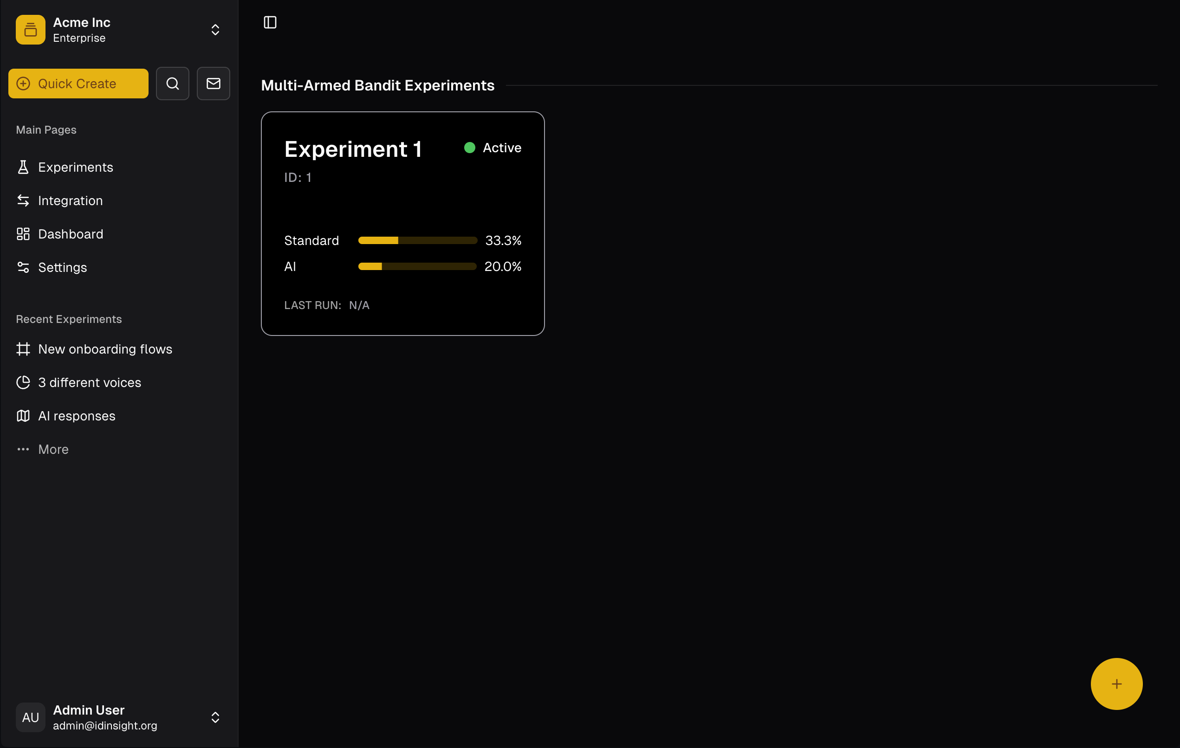Open the Experiment 1 card

pos(403,223)
